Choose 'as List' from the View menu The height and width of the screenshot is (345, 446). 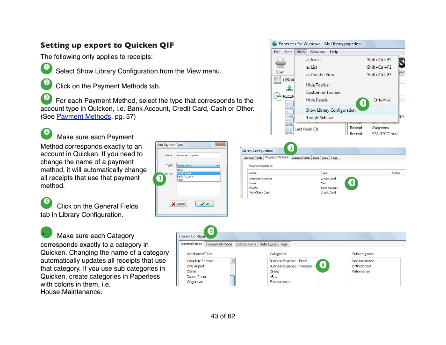tap(346, 67)
